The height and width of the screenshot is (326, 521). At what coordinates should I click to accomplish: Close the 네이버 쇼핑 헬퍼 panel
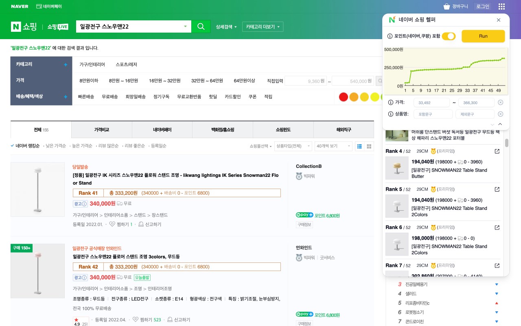499,20
